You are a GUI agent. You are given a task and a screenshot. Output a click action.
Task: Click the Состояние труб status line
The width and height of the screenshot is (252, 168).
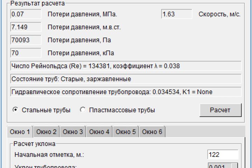tap(126, 79)
